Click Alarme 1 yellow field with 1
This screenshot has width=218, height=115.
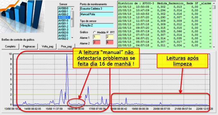[x=97, y=37]
